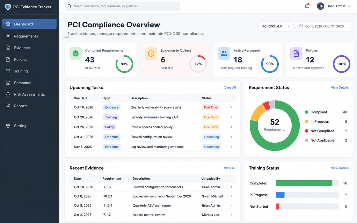Open the Firewall configuration screenshots row arrow
The image size is (357, 223).
[231, 187]
